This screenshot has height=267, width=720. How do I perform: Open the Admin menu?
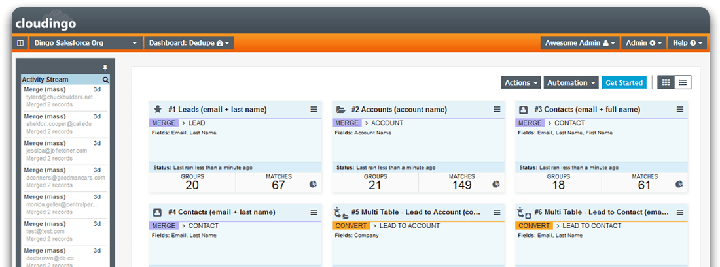pyautogui.click(x=644, y=43)
